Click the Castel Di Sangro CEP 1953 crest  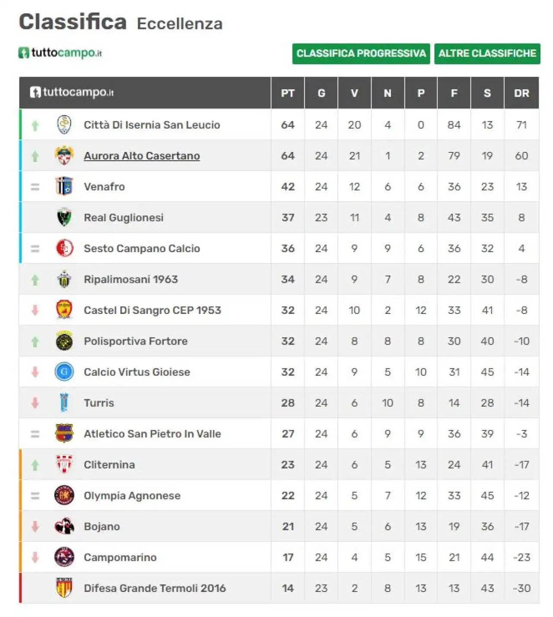64,310
